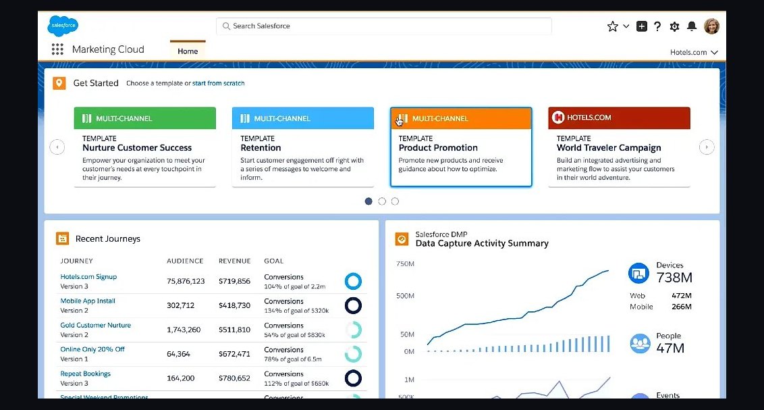Expand the favorites list dropdown arrow
Screen dimensions: 764x410
pos(626,26)
